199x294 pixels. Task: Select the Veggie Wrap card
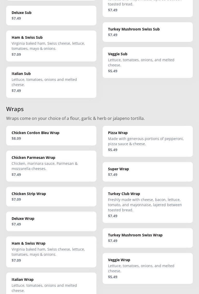tap(148, 268)
